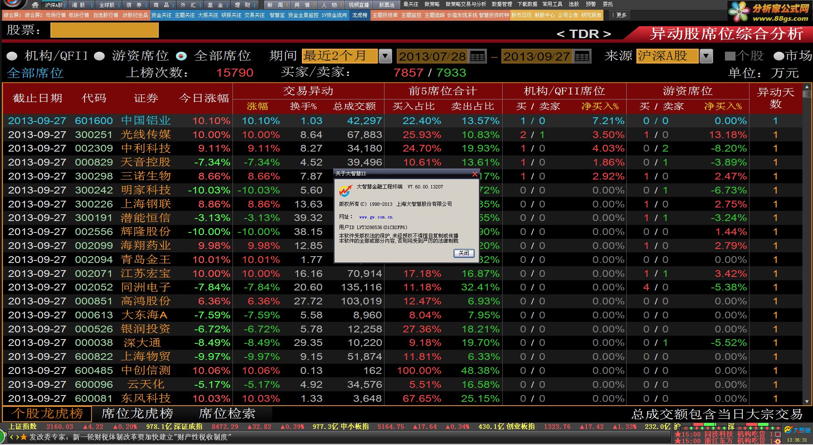Click the table scrollbar up arrow

pyautogui.click(x=807, y=87)
